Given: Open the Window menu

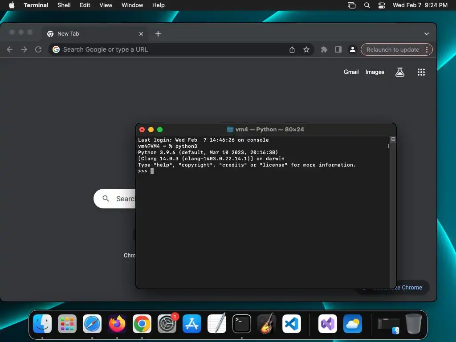Looking at the screenshot, I should click(x=132, y=5).
